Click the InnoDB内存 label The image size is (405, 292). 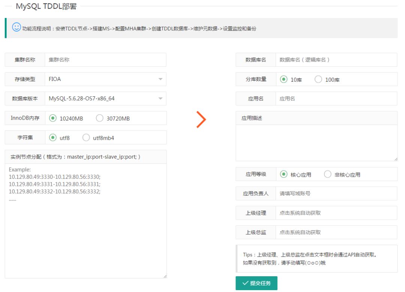[x=25, y=118]
